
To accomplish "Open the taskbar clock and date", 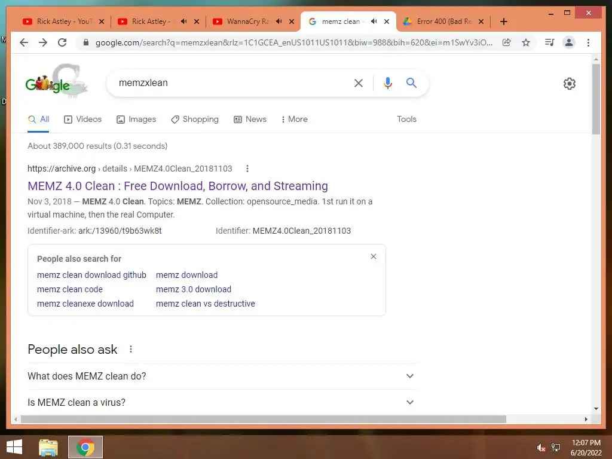I will (x=586, y=448).
